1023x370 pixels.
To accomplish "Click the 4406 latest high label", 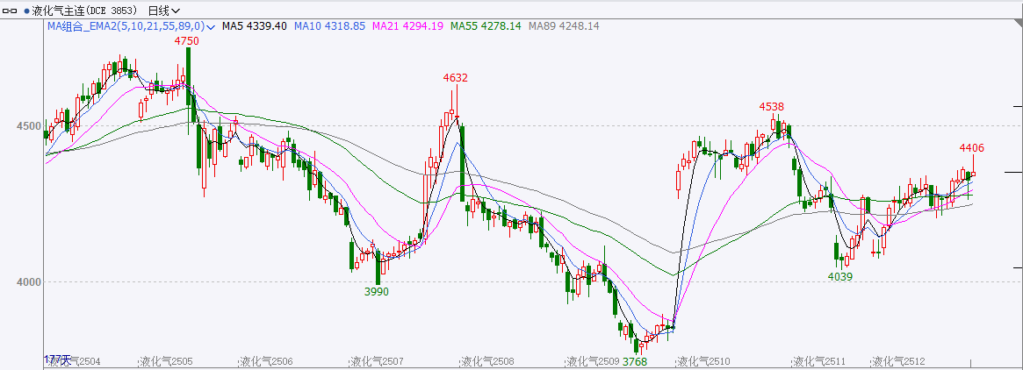I will pos(971,147).
